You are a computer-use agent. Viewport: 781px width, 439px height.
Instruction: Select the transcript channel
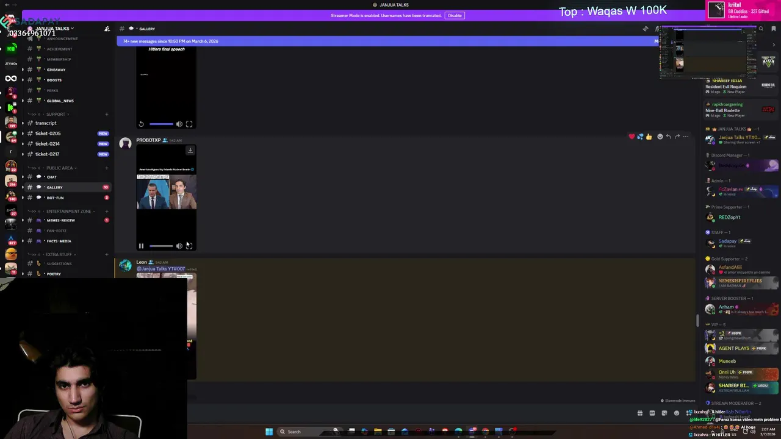click(67, 123)
